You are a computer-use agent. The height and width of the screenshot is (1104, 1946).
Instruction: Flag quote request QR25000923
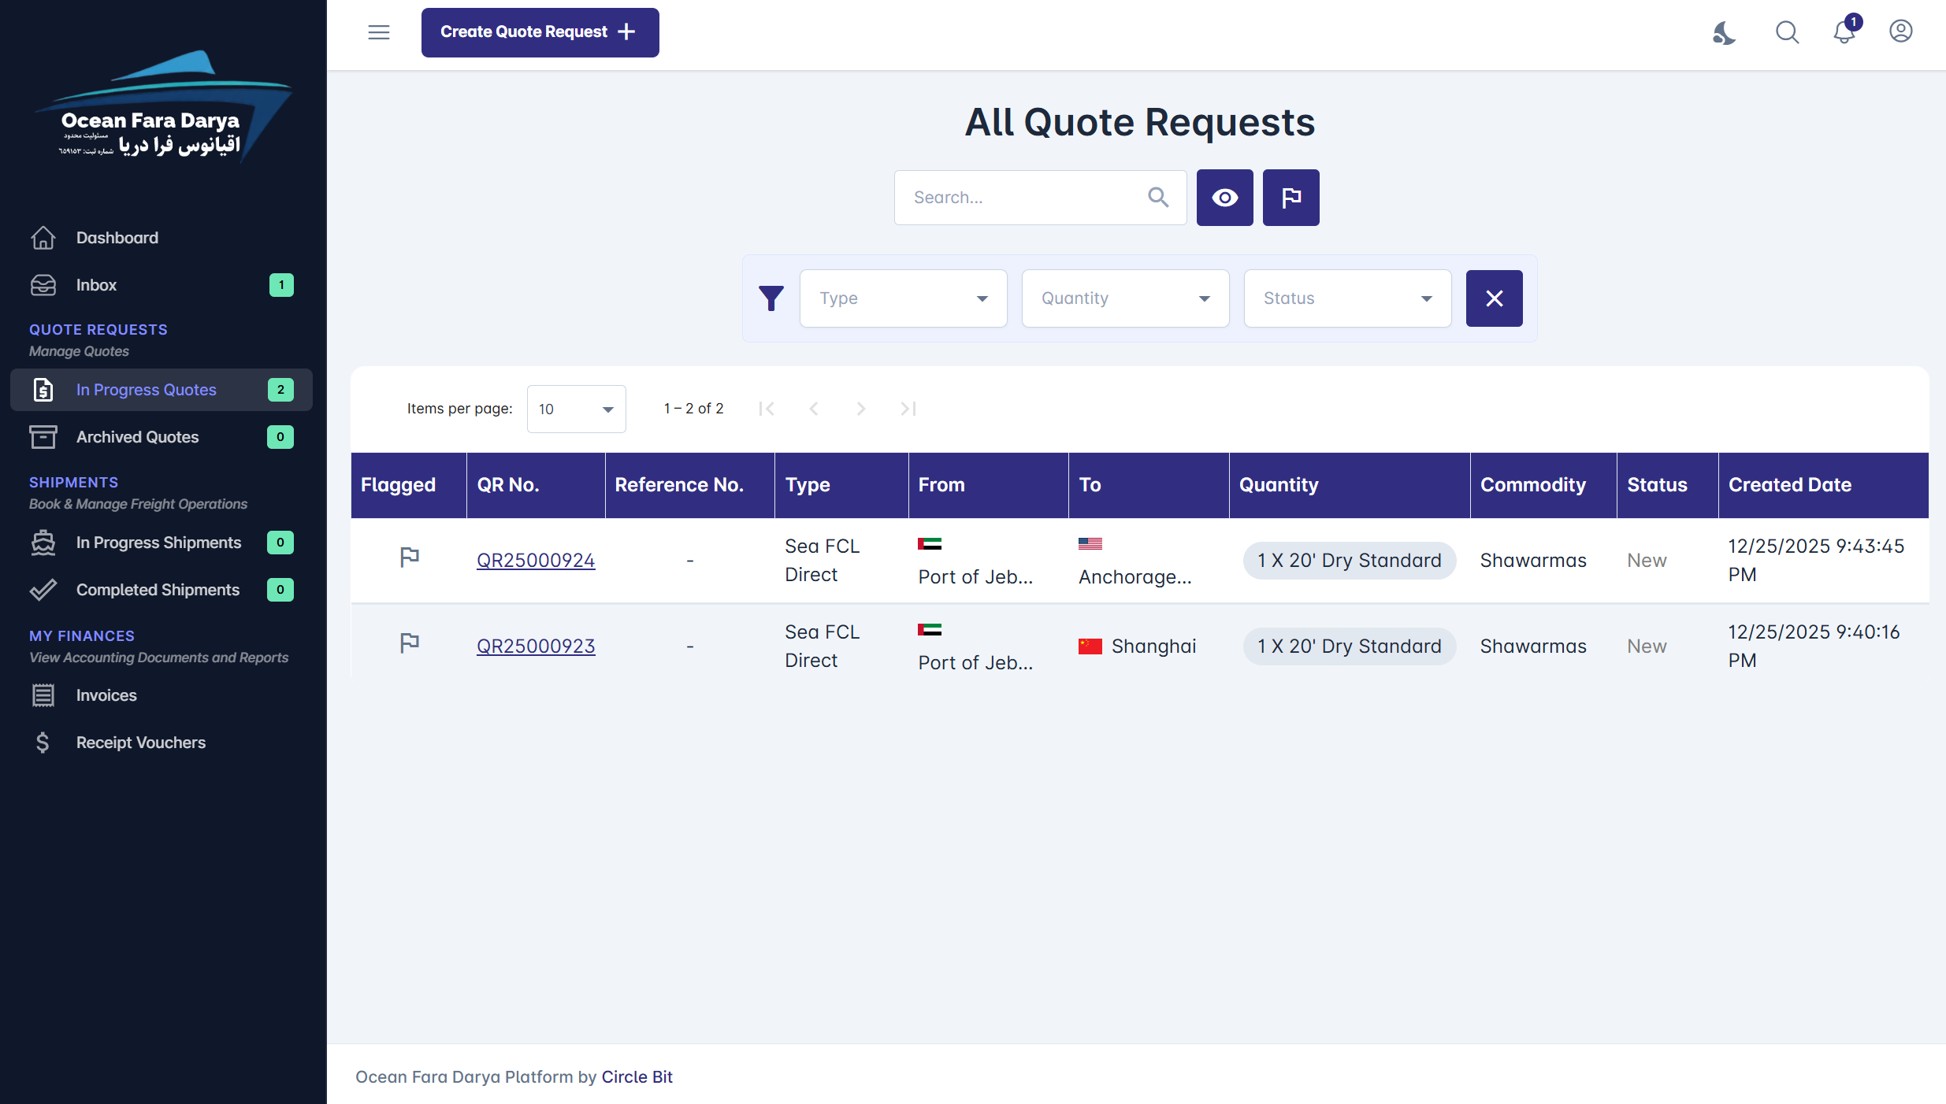(x=409, y=644)
